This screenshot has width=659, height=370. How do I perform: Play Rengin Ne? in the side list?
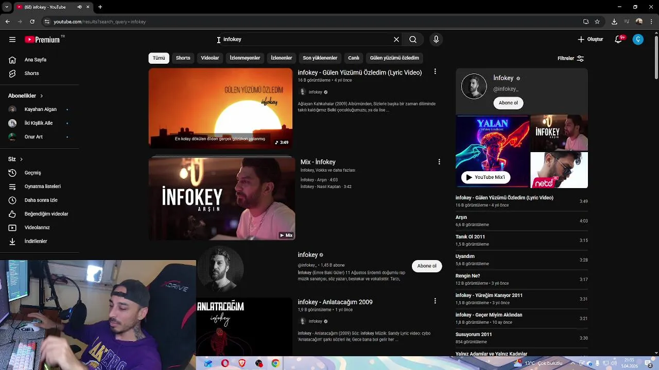(522, 280)
